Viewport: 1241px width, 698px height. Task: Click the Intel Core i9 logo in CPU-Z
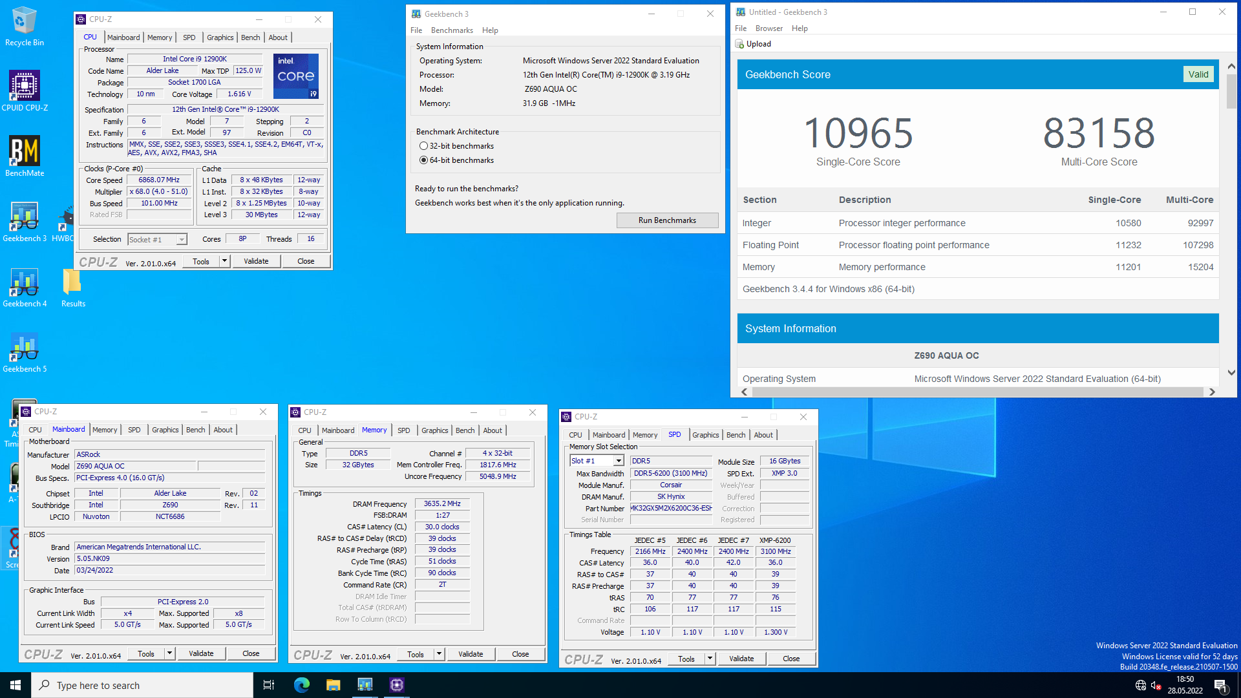296,76
